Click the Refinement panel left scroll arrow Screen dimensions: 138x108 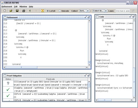[x=4, y=67]
